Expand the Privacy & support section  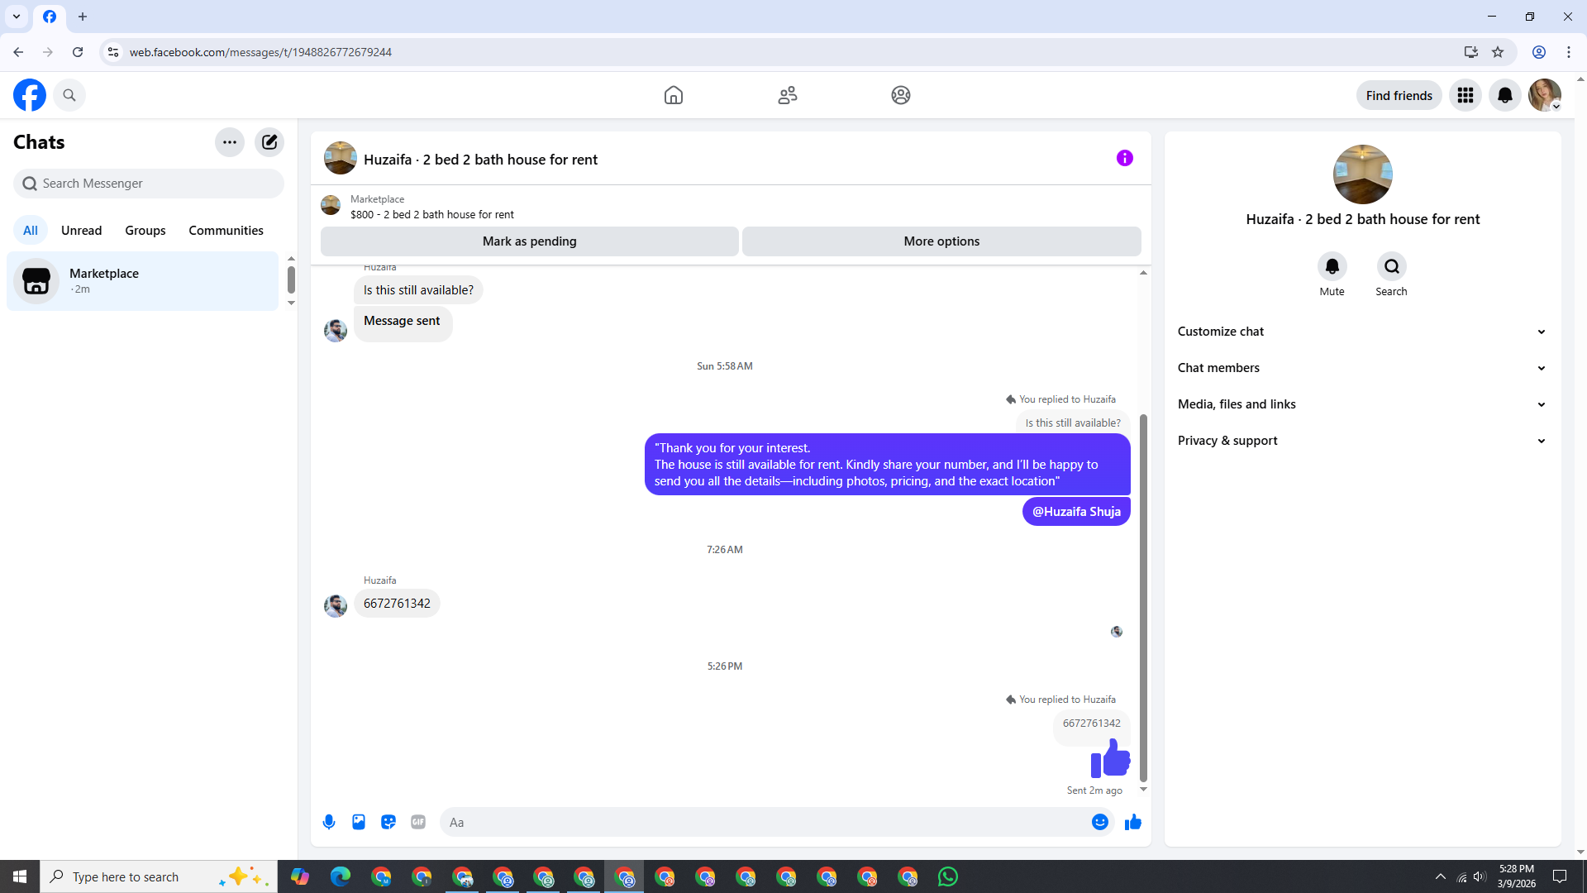pos(1362,441)
